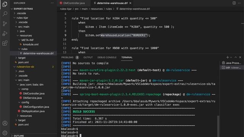Viewport: 244px width, 137px height.
Task: Collapse the rules folder in explorer
Action: click(x=24, y=49)
